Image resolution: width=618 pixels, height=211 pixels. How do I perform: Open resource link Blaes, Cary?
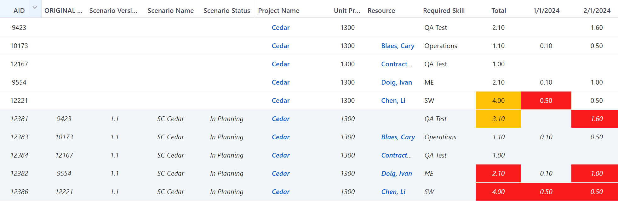(398, 46)
